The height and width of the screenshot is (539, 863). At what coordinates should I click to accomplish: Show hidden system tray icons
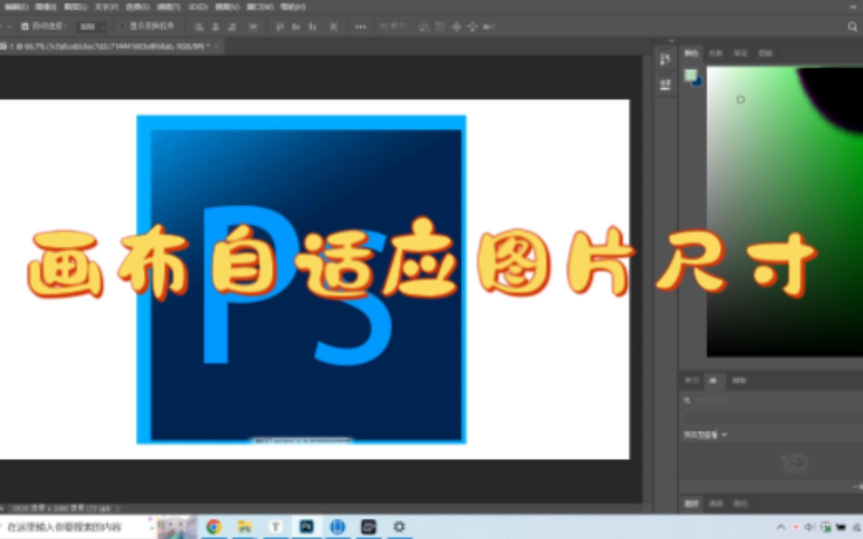(x=781, y=527)
